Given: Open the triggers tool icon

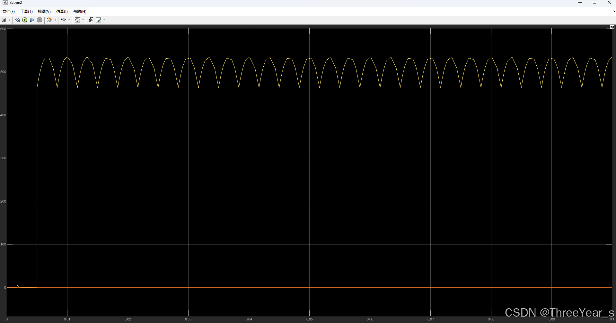Looking at the screenshot, I should tap(91, 20).
